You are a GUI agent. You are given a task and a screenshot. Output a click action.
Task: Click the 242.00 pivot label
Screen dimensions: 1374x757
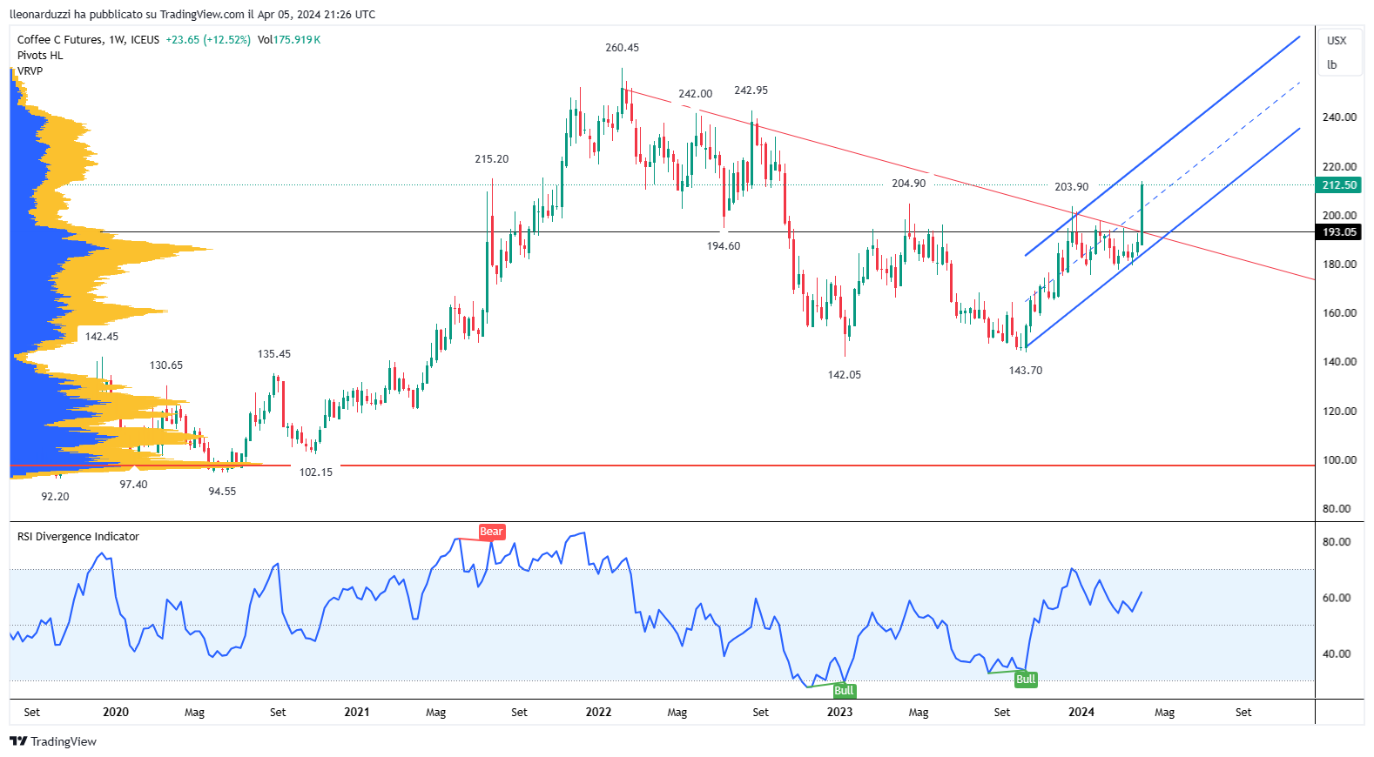(696, 94)
